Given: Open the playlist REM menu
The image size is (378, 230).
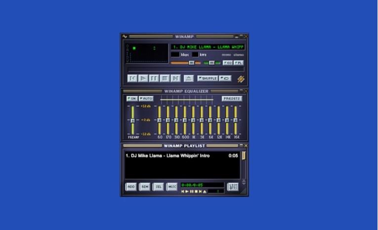Looking at the screenshot, I should (145, 186).
